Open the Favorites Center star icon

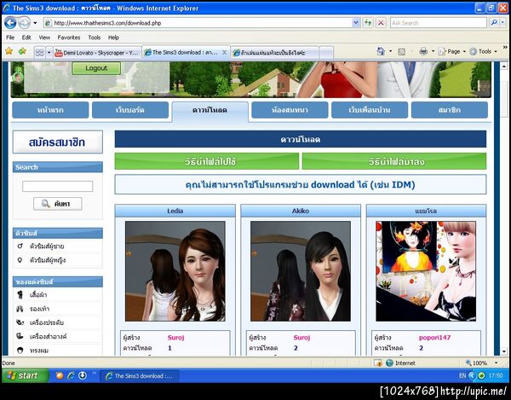[x=9, y=51]
